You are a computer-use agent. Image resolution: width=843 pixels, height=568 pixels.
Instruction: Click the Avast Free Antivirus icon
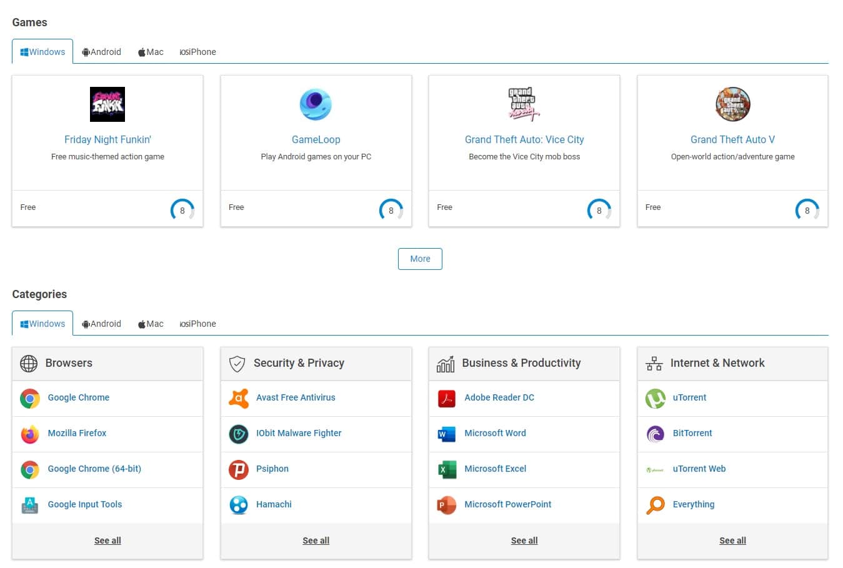tap(239, 398)
